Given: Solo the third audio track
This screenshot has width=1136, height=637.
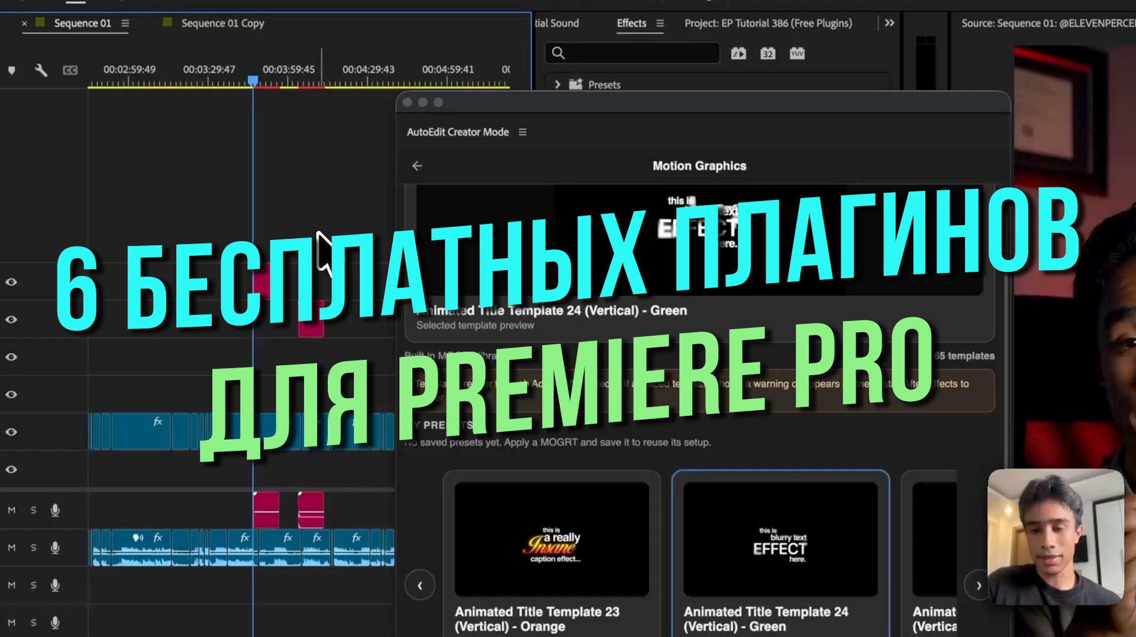Looking at the screenshot, I should pyautogui.click(x=34, y=585).
